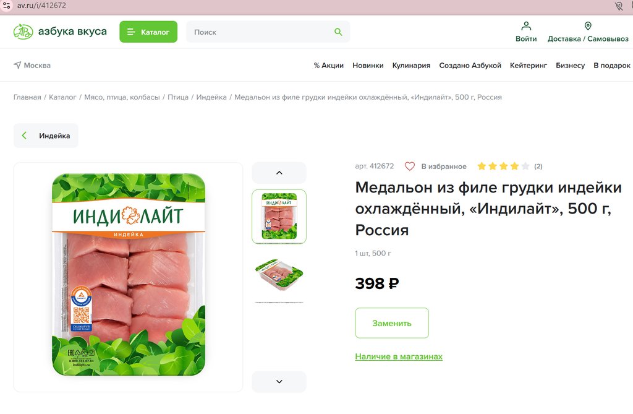Click the Доставка / Самовывоз location pin
The image size is (633, 414).
click(588, 26)
